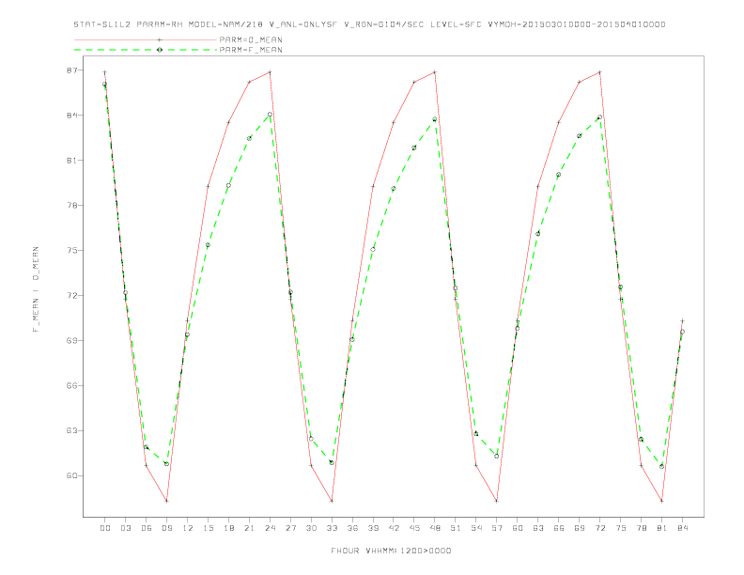Click the x-axis forecast hour label 57
Viewport: 744px width, 575px height.
(497, 528)
